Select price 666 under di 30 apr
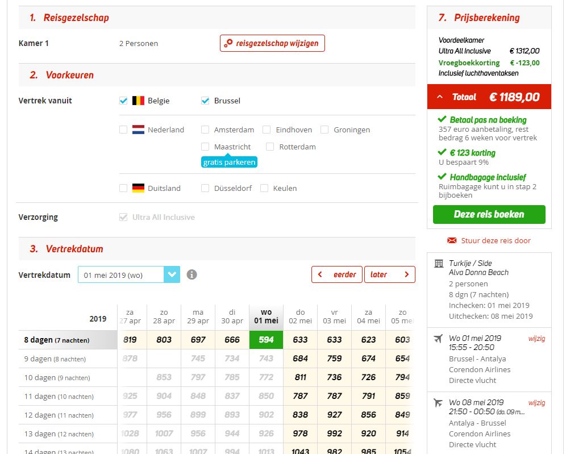 point(232,340)
